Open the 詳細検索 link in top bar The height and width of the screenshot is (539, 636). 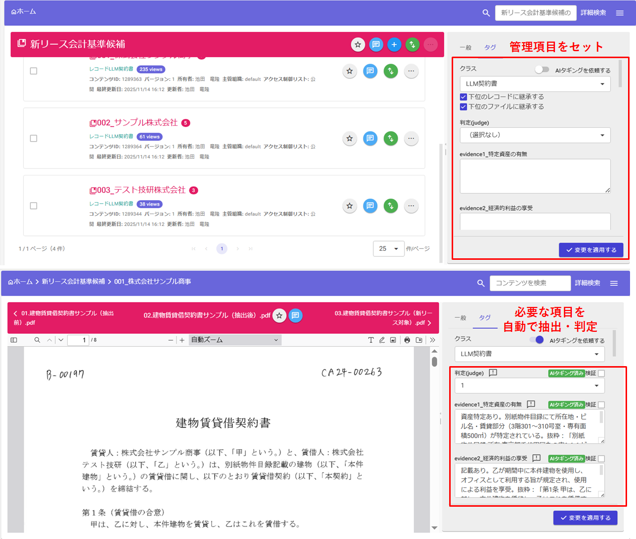click(593, 13)
